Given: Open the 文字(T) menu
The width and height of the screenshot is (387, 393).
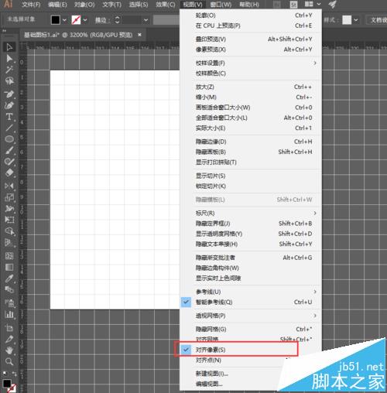Looking at the screenshot, I should pyautogui.click(x=111, y=5).
